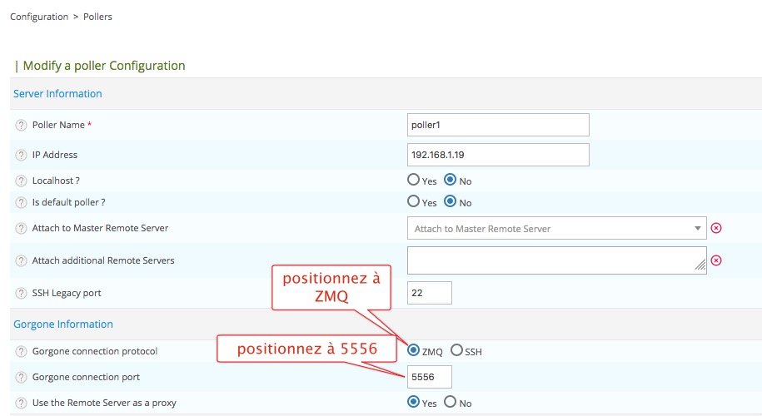Clear the additional Remote Servers field
Viewport: 762px width, 416px height.
[x=715, y=260]
